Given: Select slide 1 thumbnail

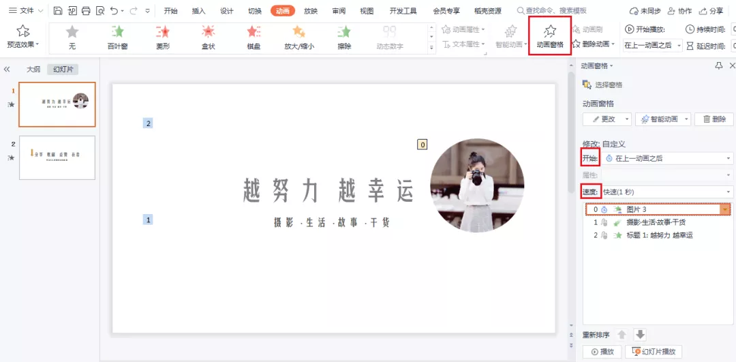Looking at the screenshot, I should coord(57,104).
